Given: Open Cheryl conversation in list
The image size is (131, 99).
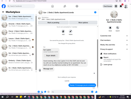Looking at the screenshot, I should [18, 32].
